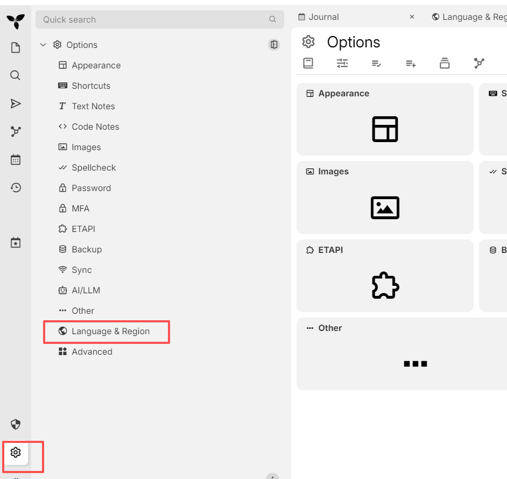Image resolution: width=507 pixels, height=479 pixels.
Task: Open the note map icon in left launcher
Action: click(16, 131)
